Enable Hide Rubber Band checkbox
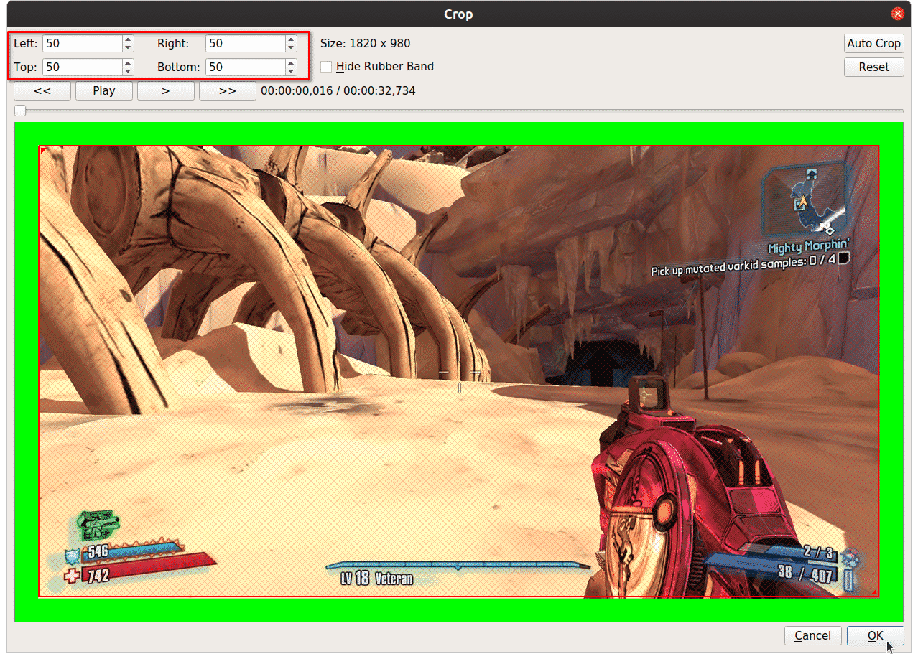918x659 pixels. coord(326,67)
